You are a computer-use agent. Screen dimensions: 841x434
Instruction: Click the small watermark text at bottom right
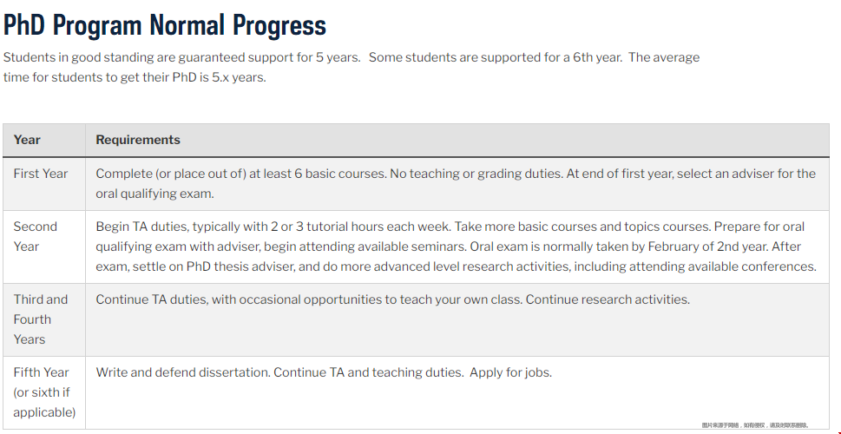(755, 424)
